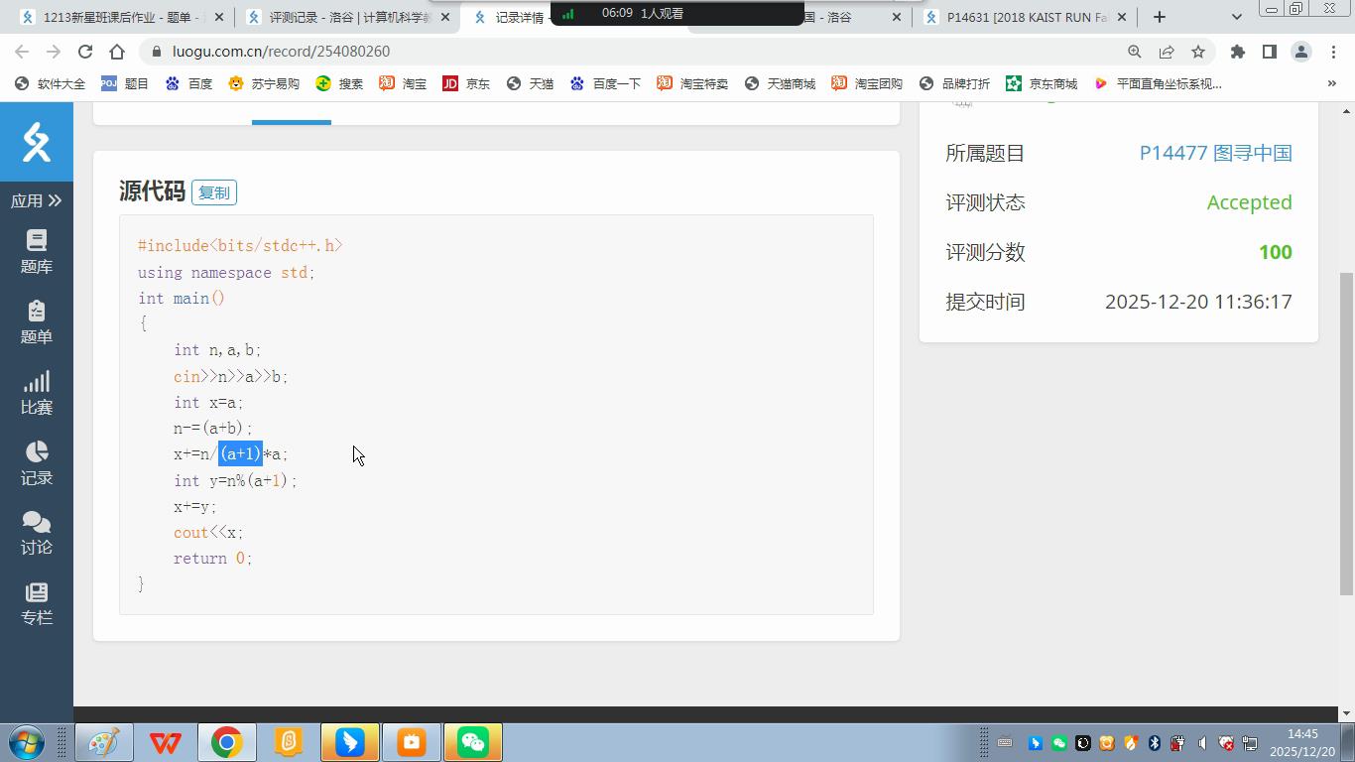Bookmark this page with the star icon

click(1198, 52)
